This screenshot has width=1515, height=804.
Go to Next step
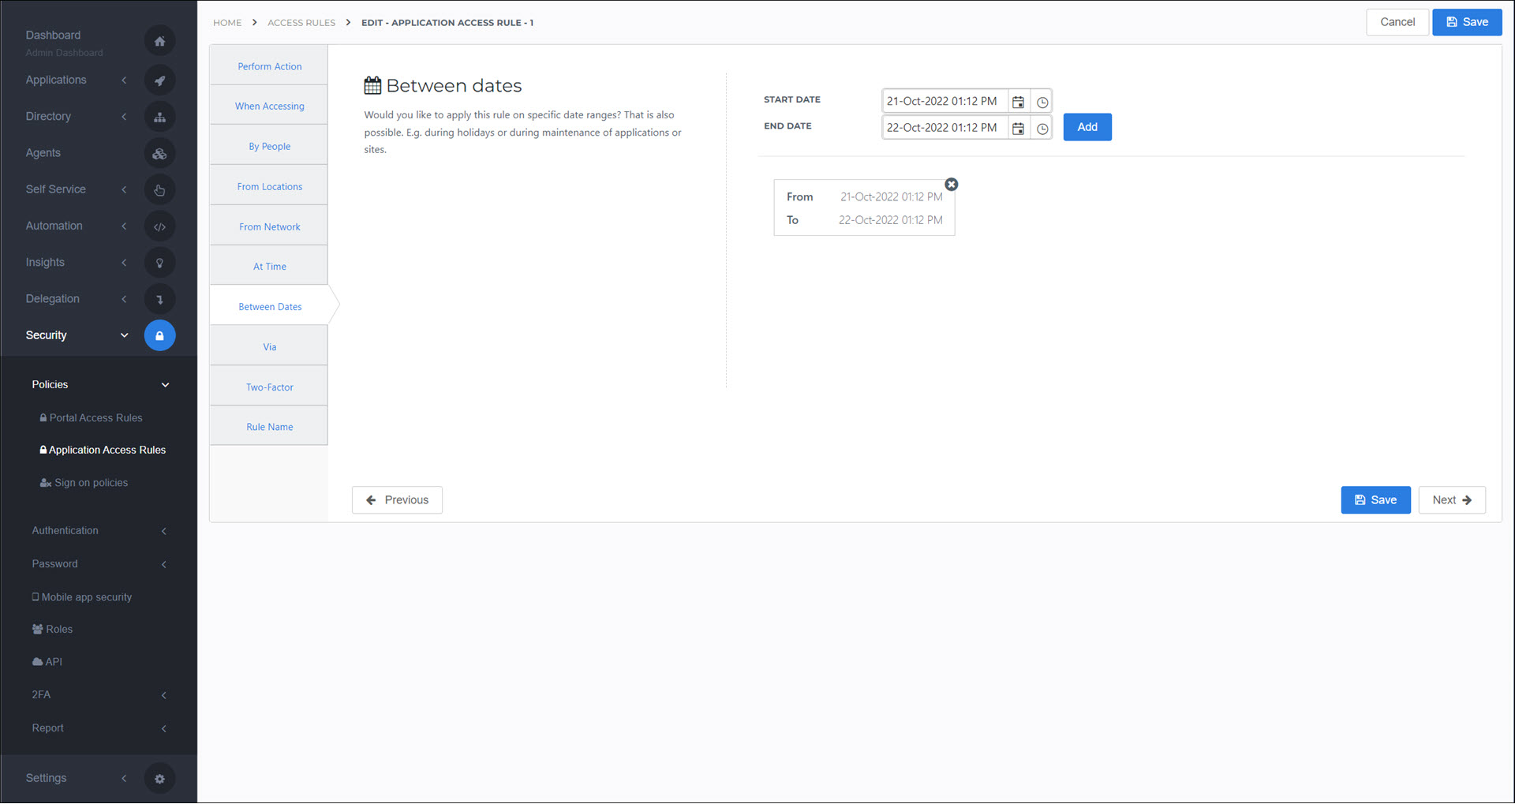pos(1452,500)
